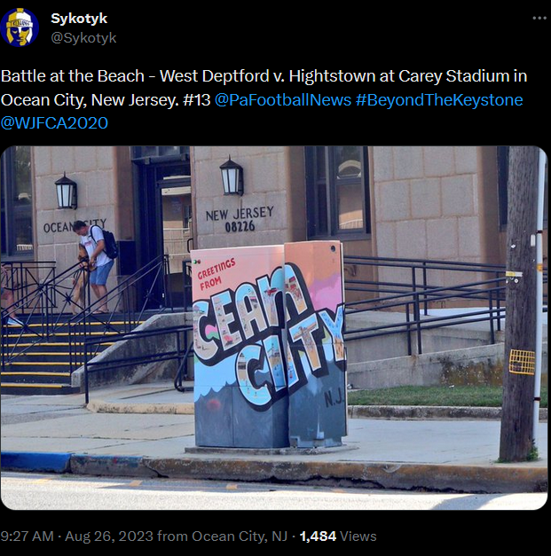Visit the @WJFCA2020 mention
Viewport: 551px width, 556px height.
click(54, 123)
